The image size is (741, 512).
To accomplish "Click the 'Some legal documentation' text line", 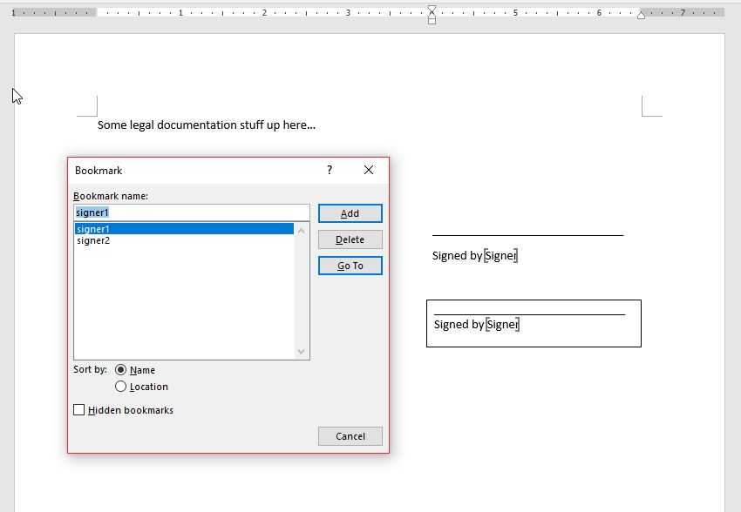I will pyautogui.click(x=206, y=125).
